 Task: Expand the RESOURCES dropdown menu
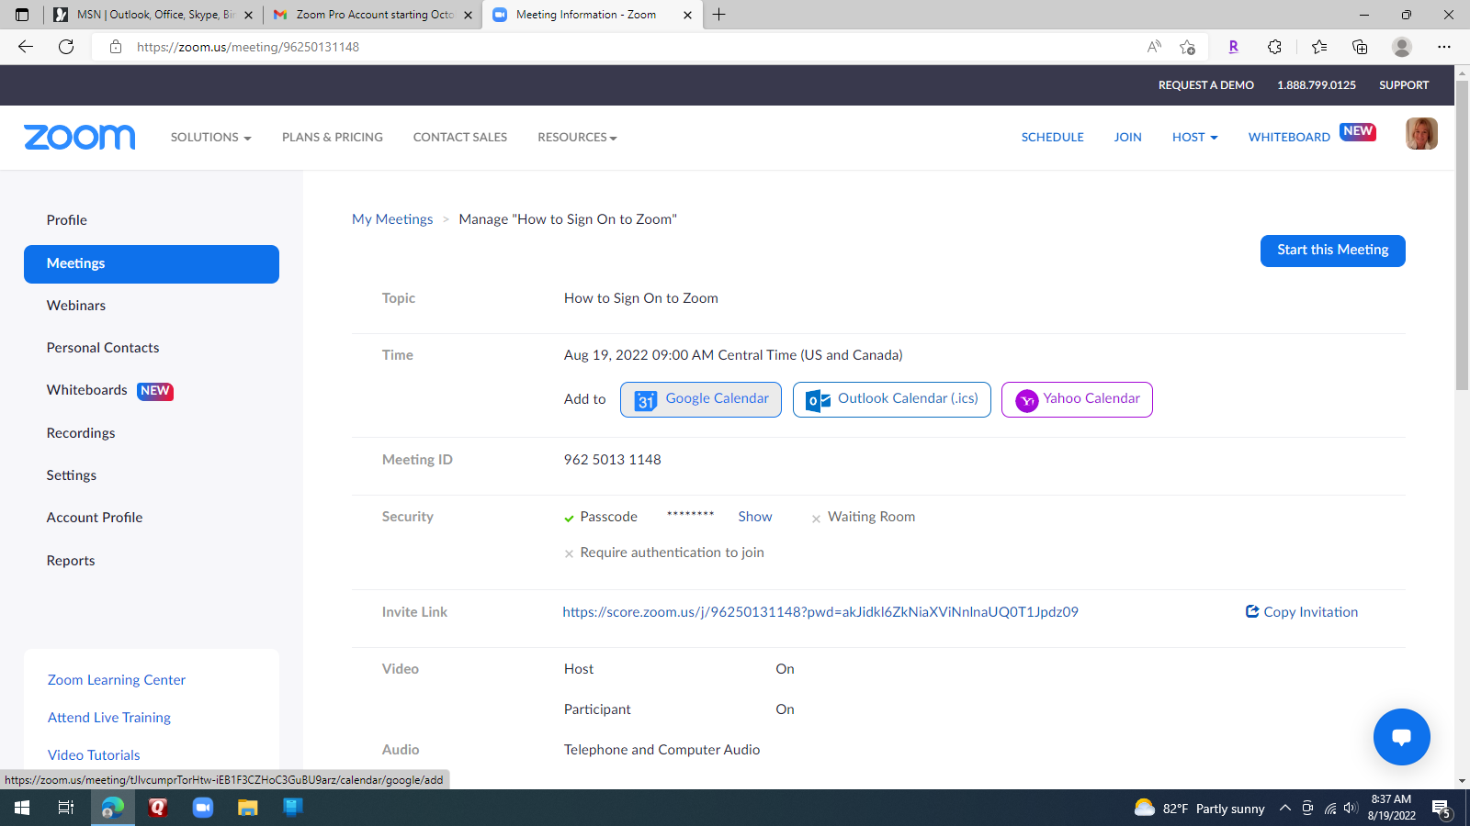click(x=577, y=138)
